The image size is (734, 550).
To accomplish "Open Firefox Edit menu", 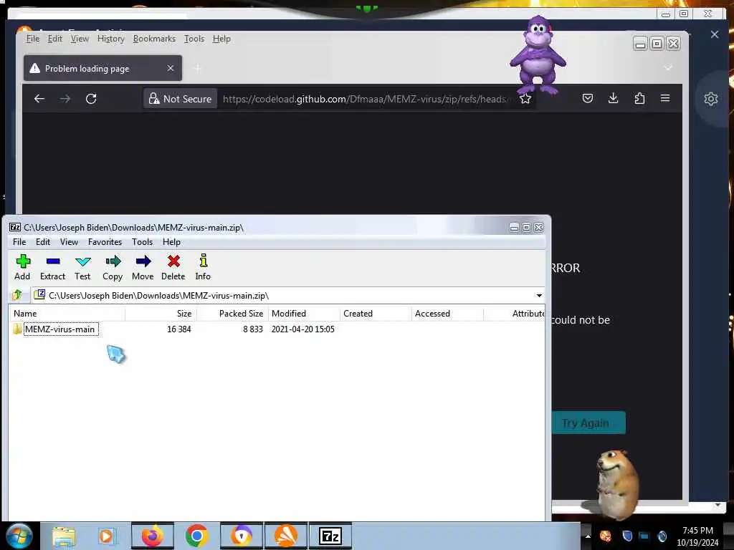I will 54,39.
